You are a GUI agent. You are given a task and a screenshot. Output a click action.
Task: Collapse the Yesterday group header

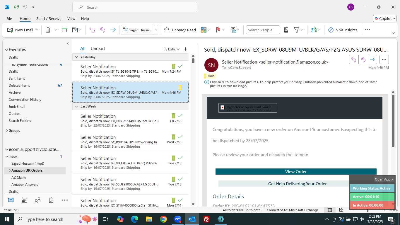76,57
